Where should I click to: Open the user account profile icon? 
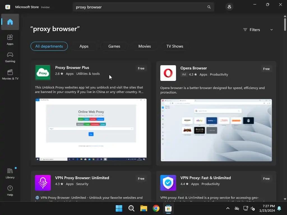[x=229, y=7]
